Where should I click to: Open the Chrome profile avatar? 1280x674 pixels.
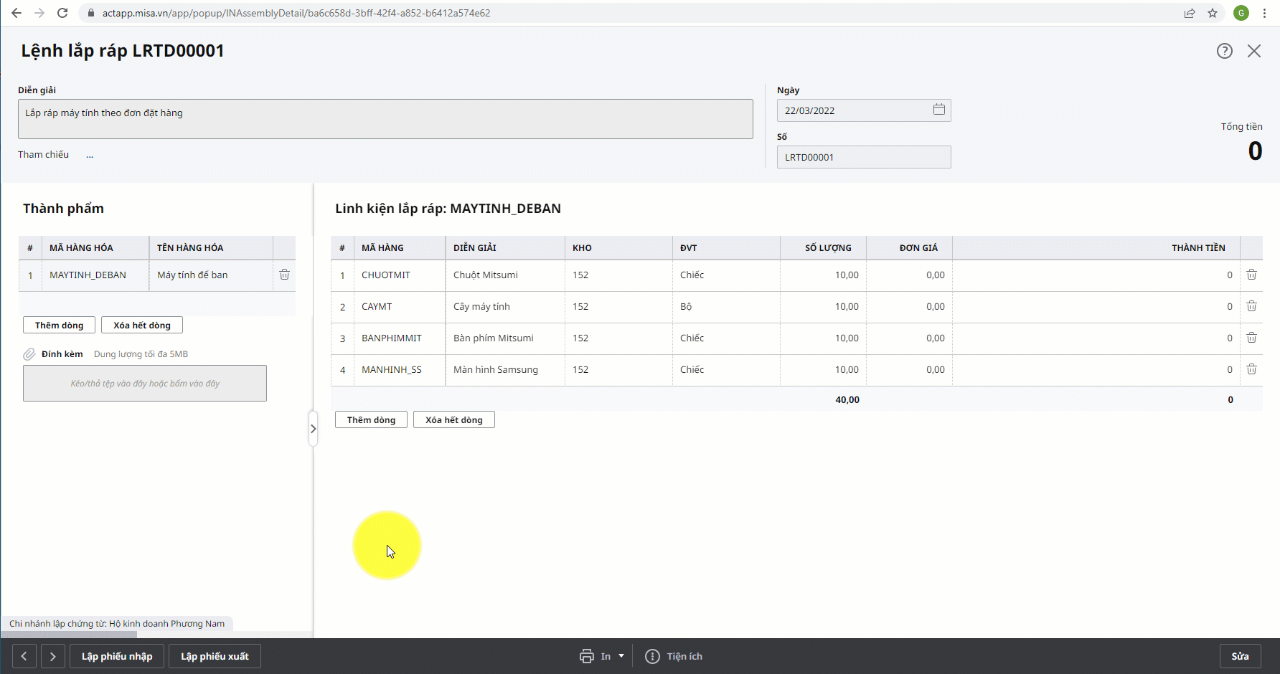1241,13
